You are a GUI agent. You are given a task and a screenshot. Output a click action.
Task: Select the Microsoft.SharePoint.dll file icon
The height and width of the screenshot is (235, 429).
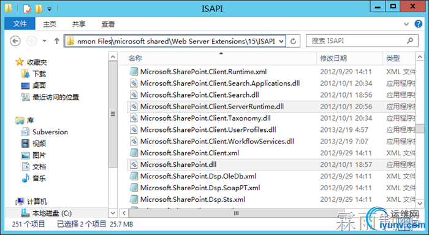[x=134, y=164]
